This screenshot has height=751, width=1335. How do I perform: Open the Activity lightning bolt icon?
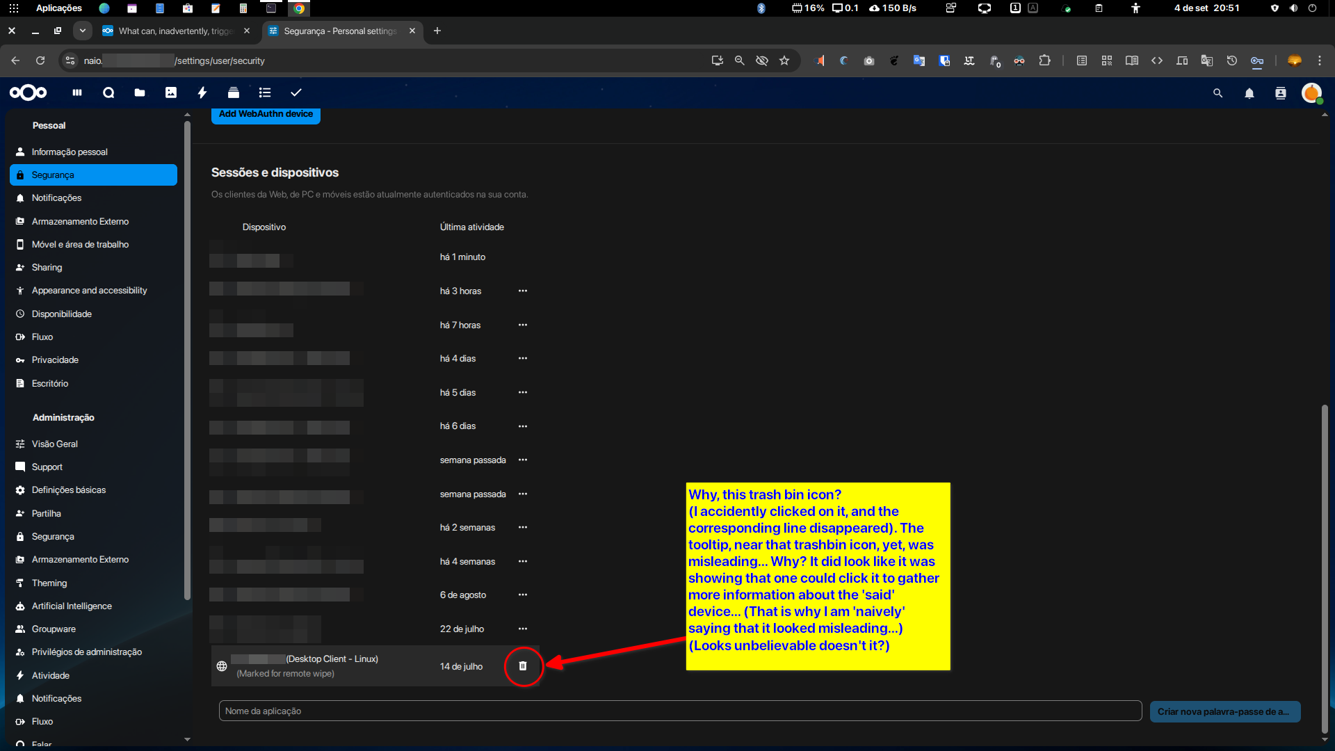[202, 92]
